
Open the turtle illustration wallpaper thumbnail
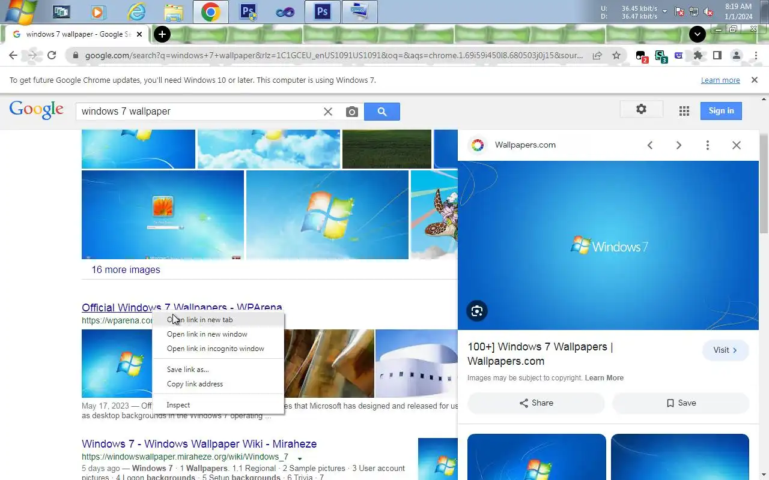coord(434,215)
